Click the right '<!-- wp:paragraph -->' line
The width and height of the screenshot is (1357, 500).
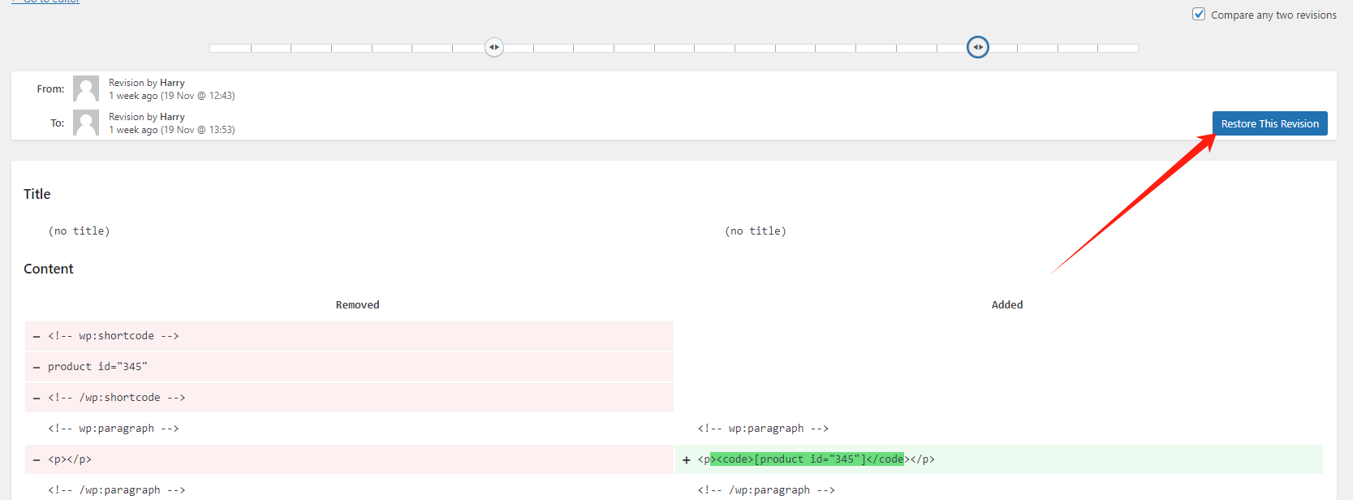pyautogui.click(x=763, y=429)
